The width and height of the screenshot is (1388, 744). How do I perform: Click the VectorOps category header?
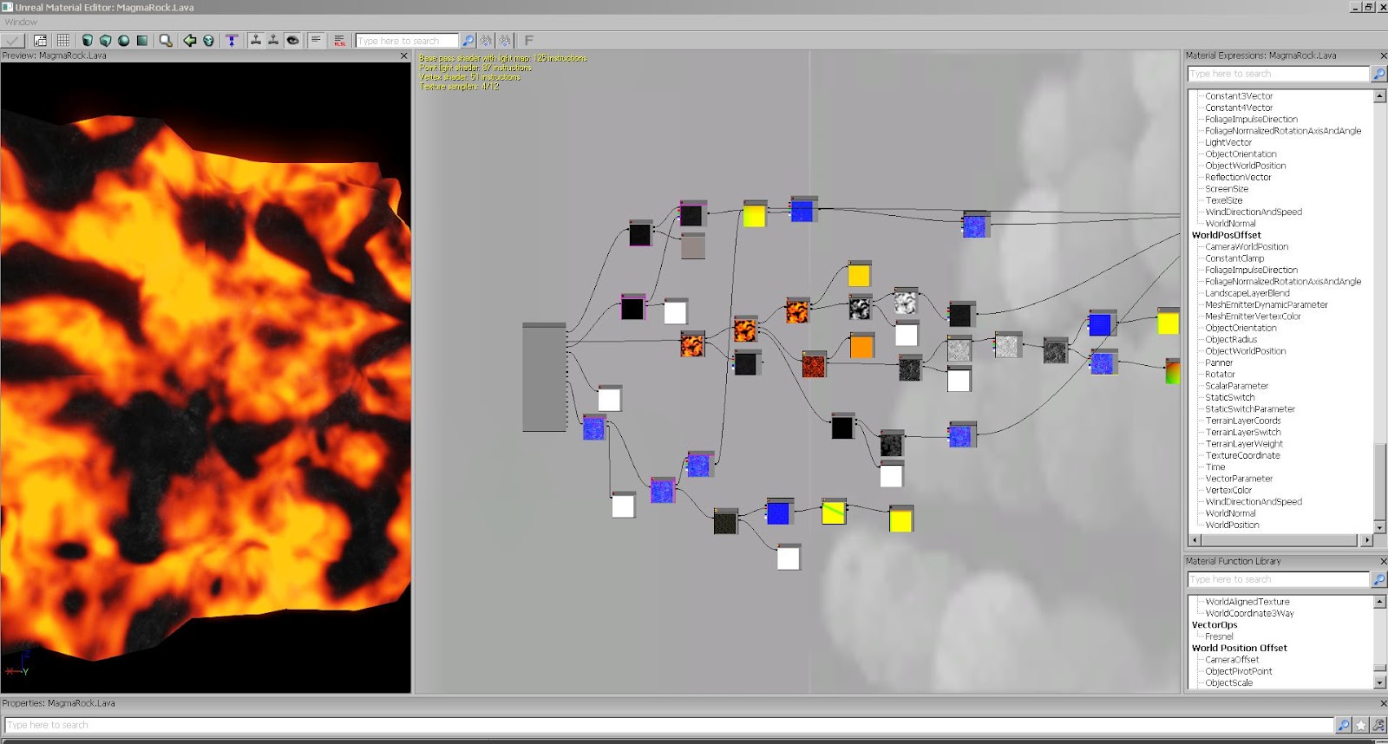1214,624
